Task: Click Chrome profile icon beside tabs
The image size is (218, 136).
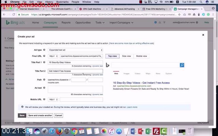Action: 213,8
